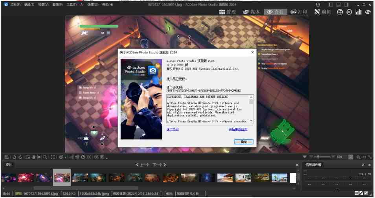Viewport: 375px width, 198px height.
Task: Open the 帮助(H) menu
Action: [108, 5]
